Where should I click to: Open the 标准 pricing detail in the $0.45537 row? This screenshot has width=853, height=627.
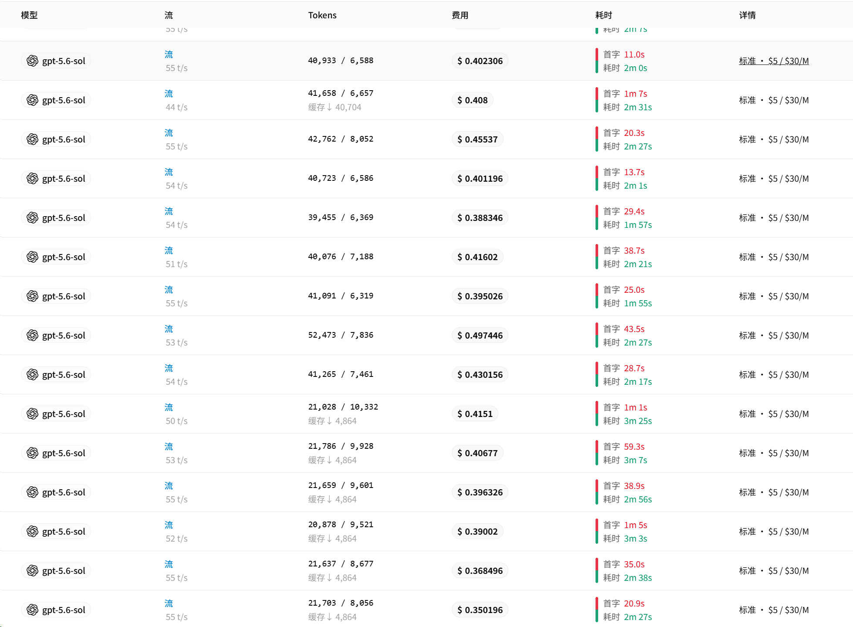tap(774, 139)
